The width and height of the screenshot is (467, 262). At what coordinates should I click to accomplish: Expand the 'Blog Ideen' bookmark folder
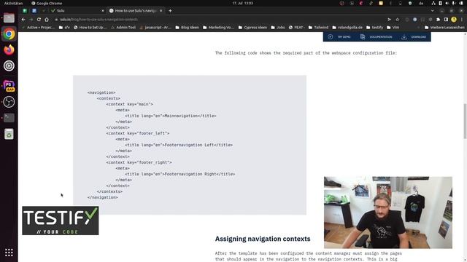(x=187, y=28)
